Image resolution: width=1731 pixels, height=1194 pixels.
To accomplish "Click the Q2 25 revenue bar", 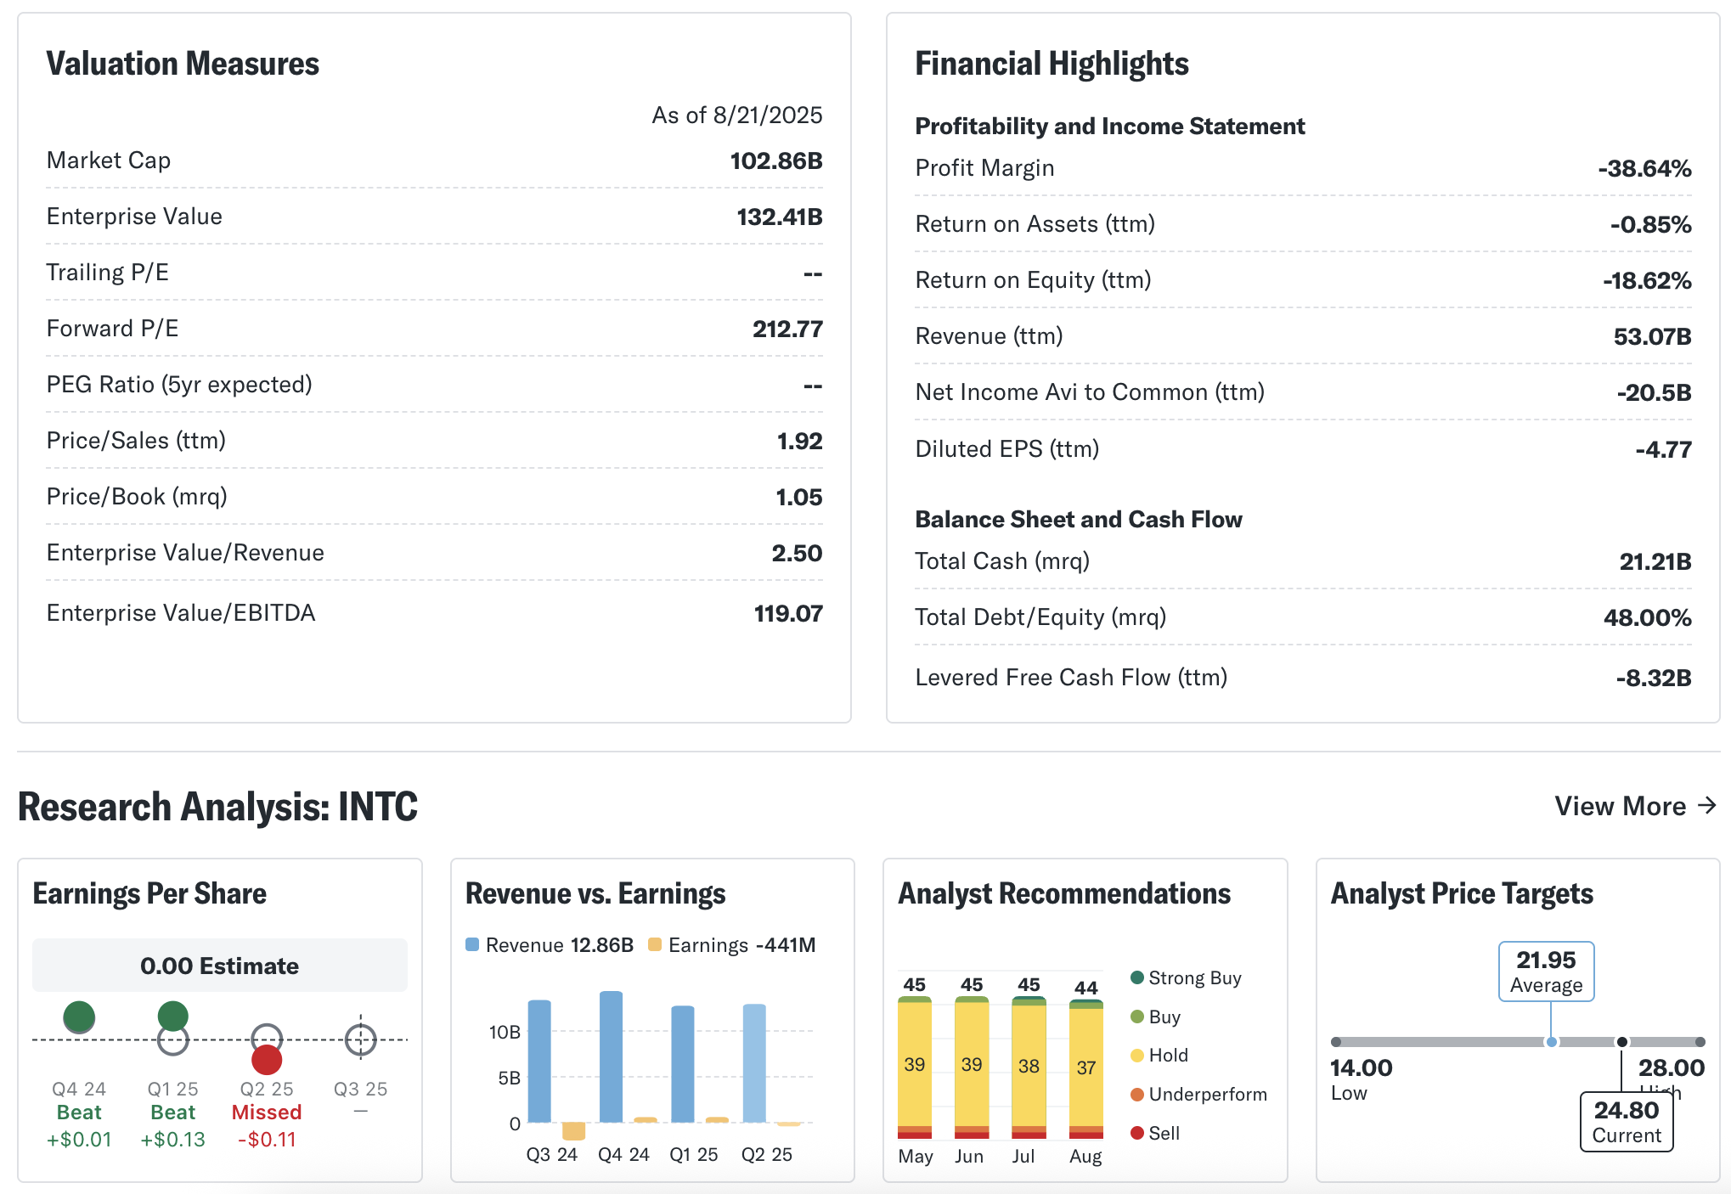I will pos(754,1063).
